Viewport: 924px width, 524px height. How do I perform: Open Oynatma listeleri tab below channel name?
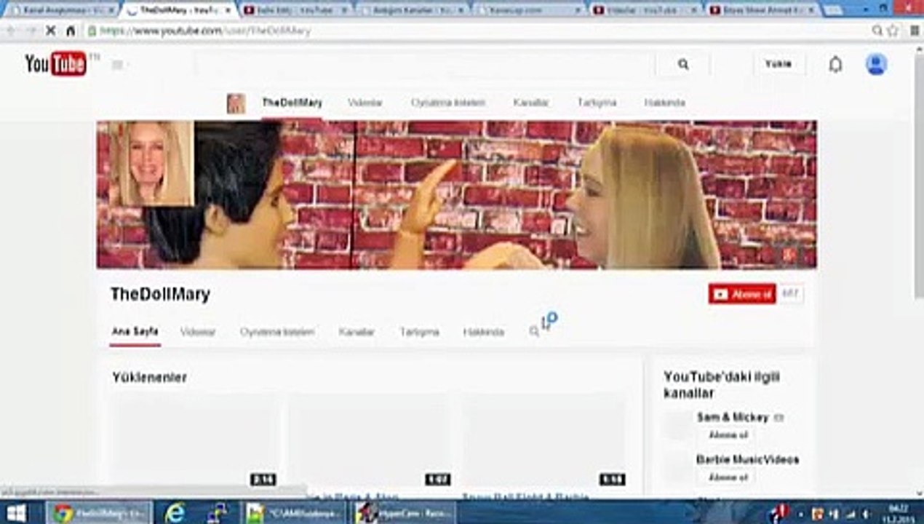pyautogui.click(x=277, y=332)
